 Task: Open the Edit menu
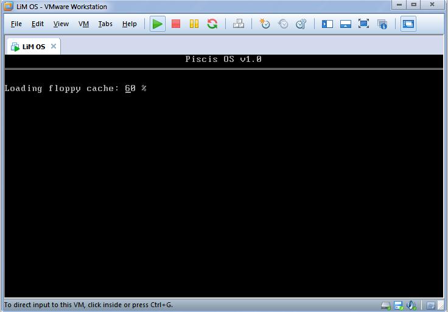pyautogui.click(x=37, y=24)
